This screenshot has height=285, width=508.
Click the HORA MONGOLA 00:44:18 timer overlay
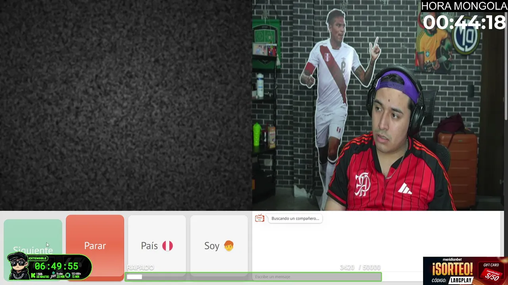[x=464, y=16]
